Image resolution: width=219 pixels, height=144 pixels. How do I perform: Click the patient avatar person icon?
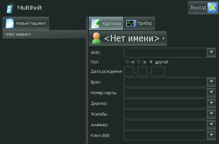[96, 38]
